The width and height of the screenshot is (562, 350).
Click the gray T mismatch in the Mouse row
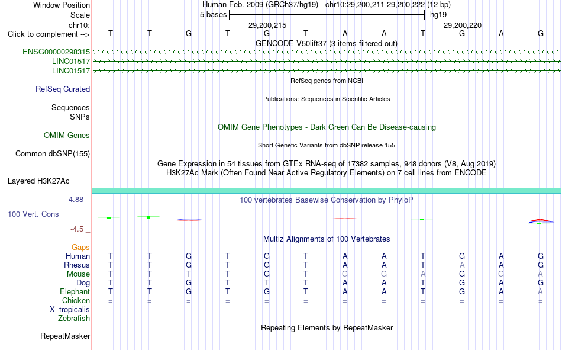tap(189, 274)
